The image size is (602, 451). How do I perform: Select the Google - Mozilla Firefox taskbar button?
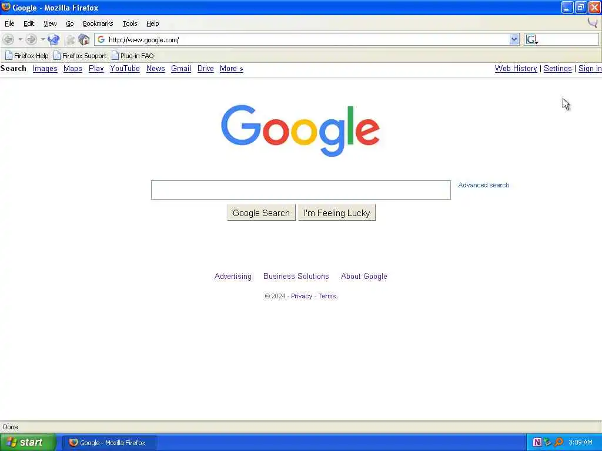pyautogui.click(x=109, y=443)
